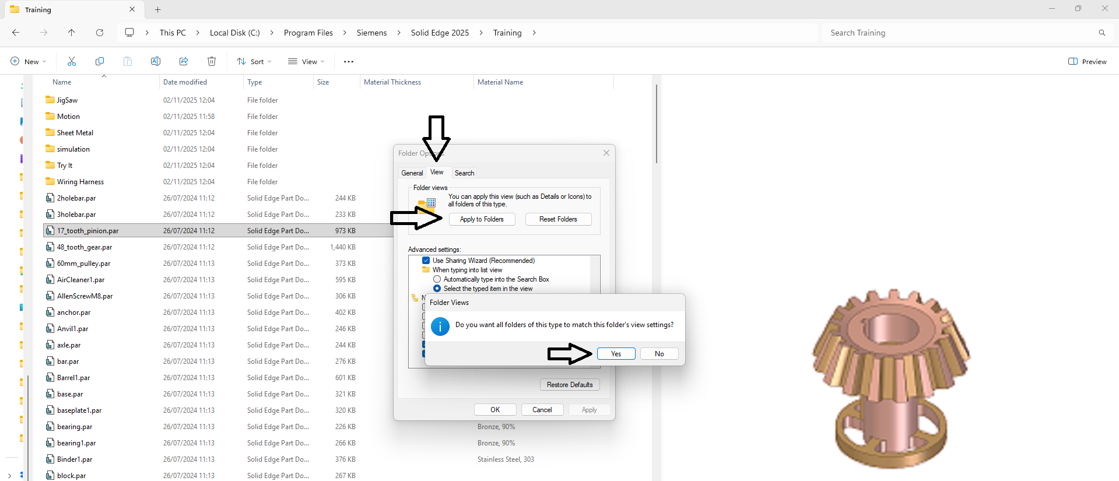The width and height of the screenshot is (1119, 481).
Task: Click No in Folder Views prompt
Action: [x=659, y=354]
